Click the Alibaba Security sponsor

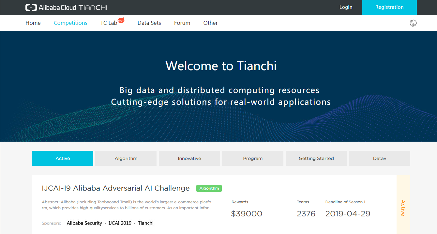point(84,223)
